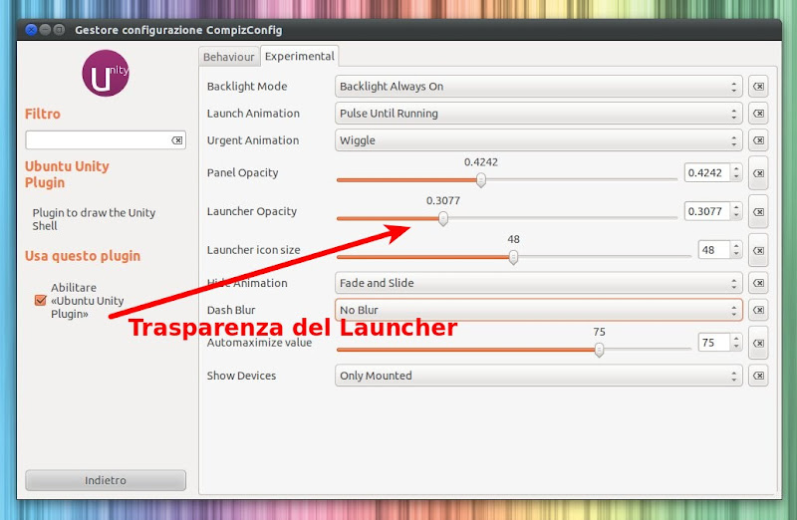The height and width of the screenshot is (520, 797).
Task: Decrease Launcher Opacity with down stepper arrow
Action: coord(736,215)
